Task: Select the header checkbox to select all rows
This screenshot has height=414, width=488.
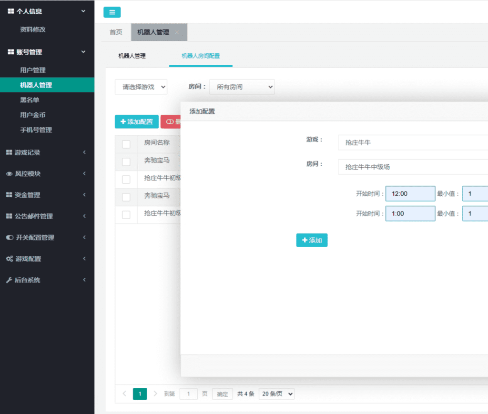Action: pyautogui.click(x=126, y=143)
